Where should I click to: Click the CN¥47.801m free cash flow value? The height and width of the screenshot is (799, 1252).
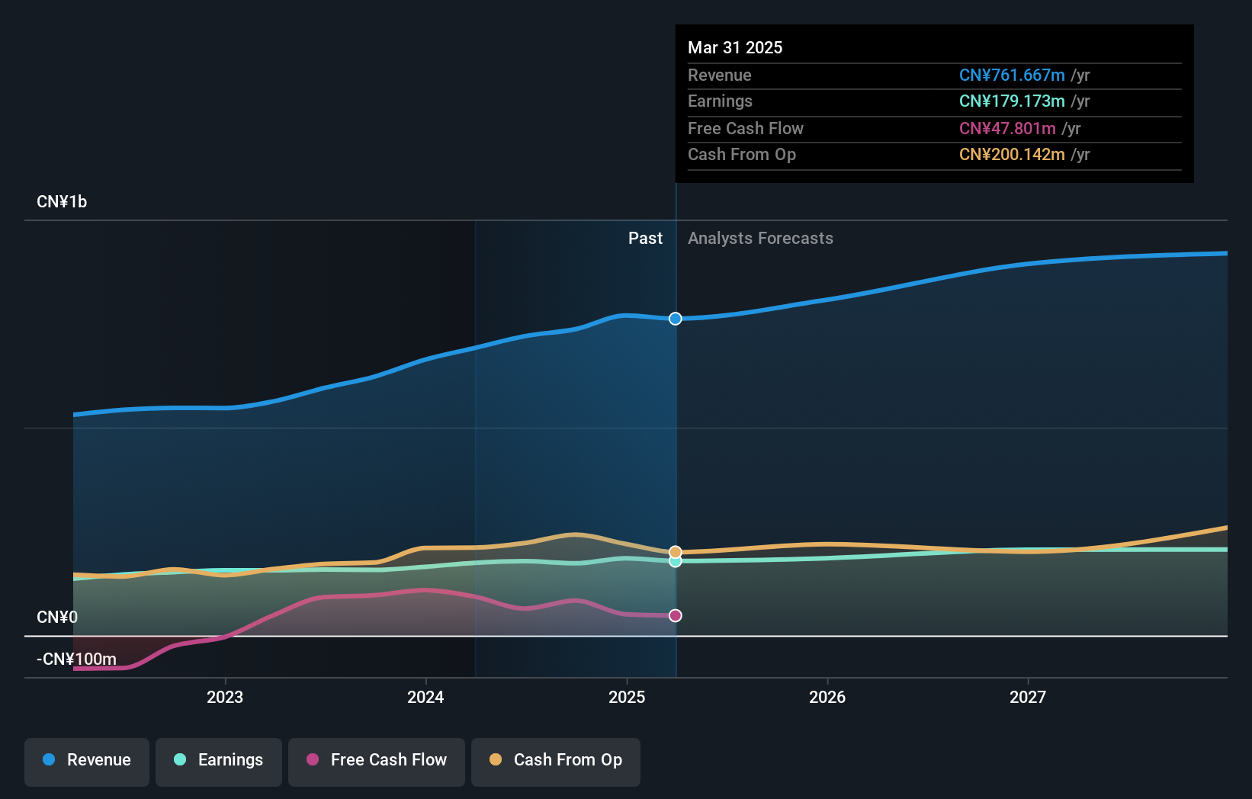(1007, 128)
